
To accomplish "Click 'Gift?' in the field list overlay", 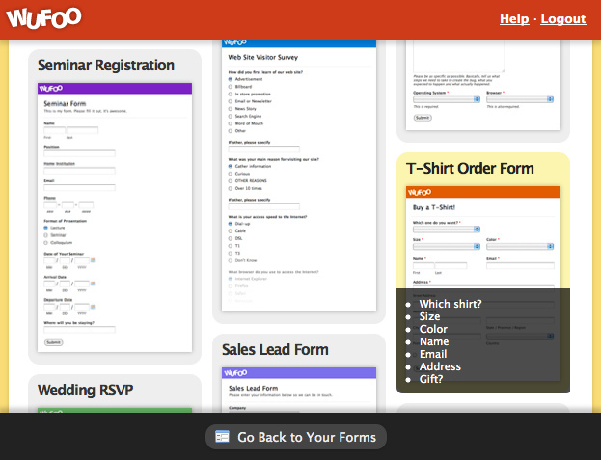I will coord(431,379).
